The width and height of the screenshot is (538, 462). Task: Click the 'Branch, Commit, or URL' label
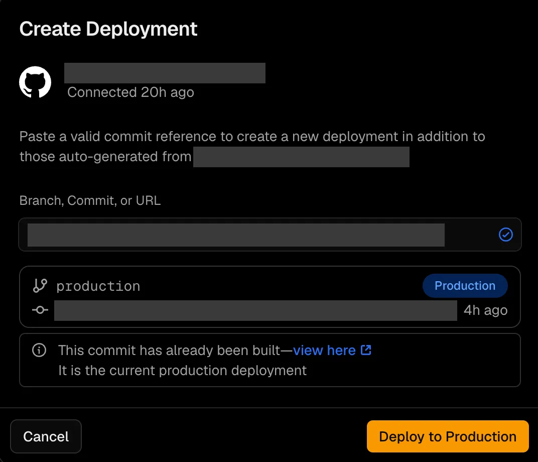(x=90, y=200)
